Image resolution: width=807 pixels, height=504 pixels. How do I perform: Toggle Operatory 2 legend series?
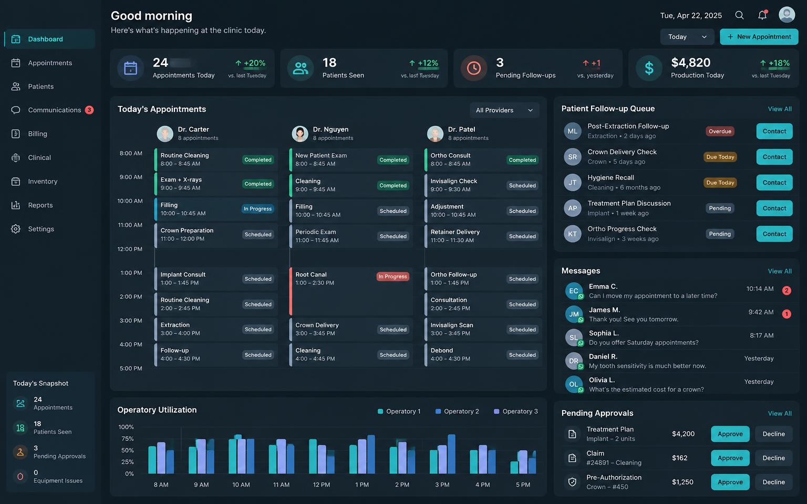[x=457, y=412]
